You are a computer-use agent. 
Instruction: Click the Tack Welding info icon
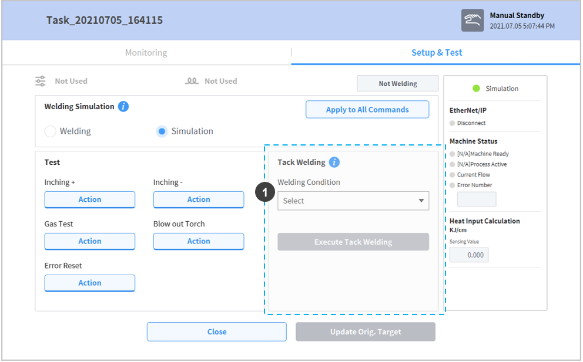click(334, 163)
